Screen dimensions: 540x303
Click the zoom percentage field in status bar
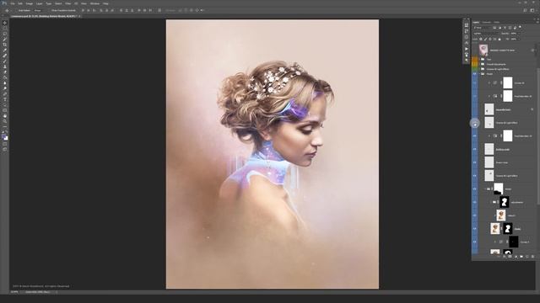point(14,292)
